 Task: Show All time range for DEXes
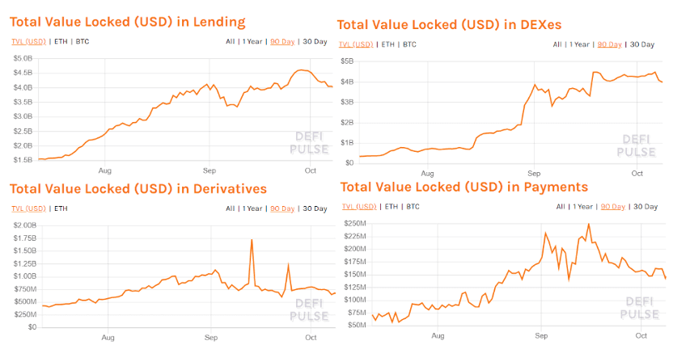pyautogui.click(x=557, y=44)
